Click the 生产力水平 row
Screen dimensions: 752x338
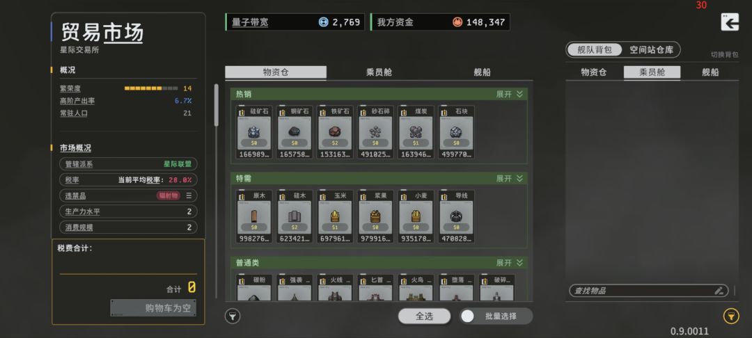(128, 211)
